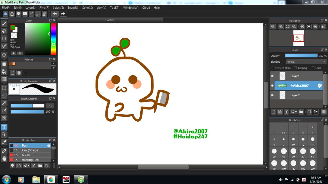Click the brush size slider in Brush Control

(x=28, y=106)
